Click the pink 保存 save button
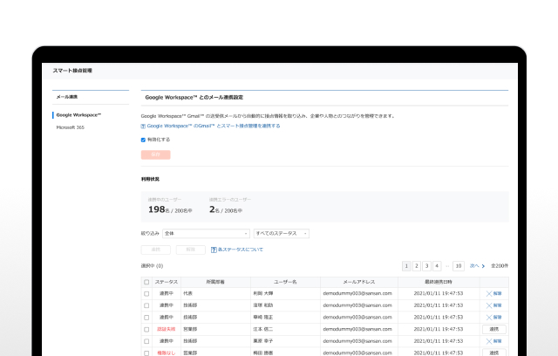The width and height of the screenshot is (558, 356). coord(155,154)
